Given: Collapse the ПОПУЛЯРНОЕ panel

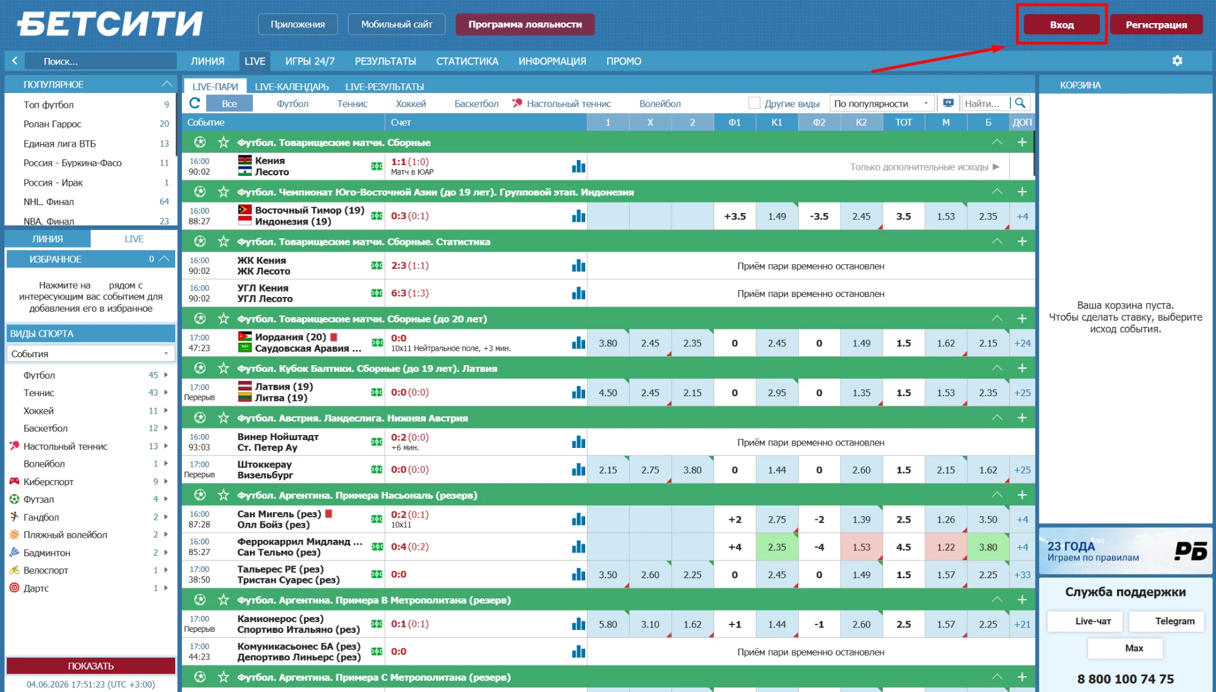Looking at the screenshot, I should (x=167, y=84).
